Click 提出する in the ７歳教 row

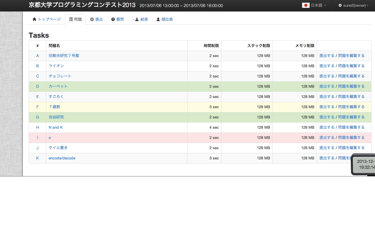(327, 107)
